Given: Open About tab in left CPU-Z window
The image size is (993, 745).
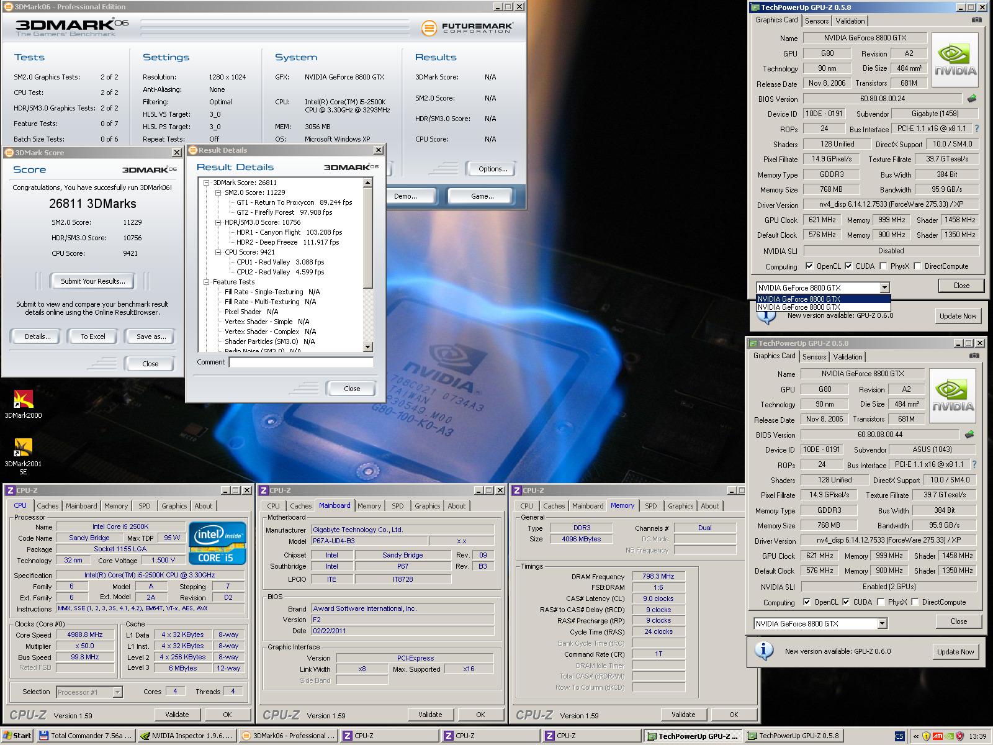Looking at the screenshot, I should click(204, 506).
